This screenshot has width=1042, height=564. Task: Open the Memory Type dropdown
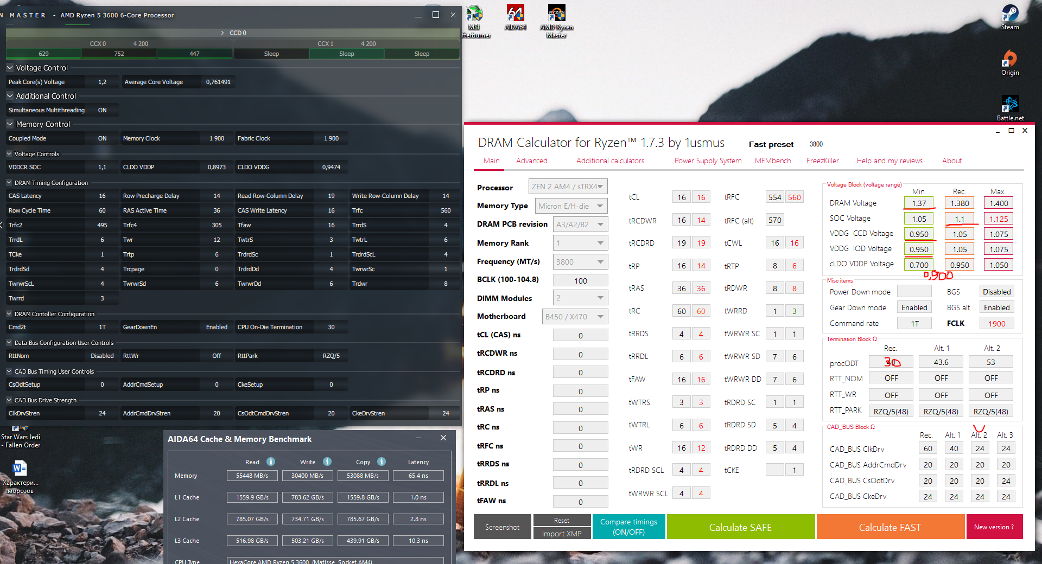tap(571, 206)
